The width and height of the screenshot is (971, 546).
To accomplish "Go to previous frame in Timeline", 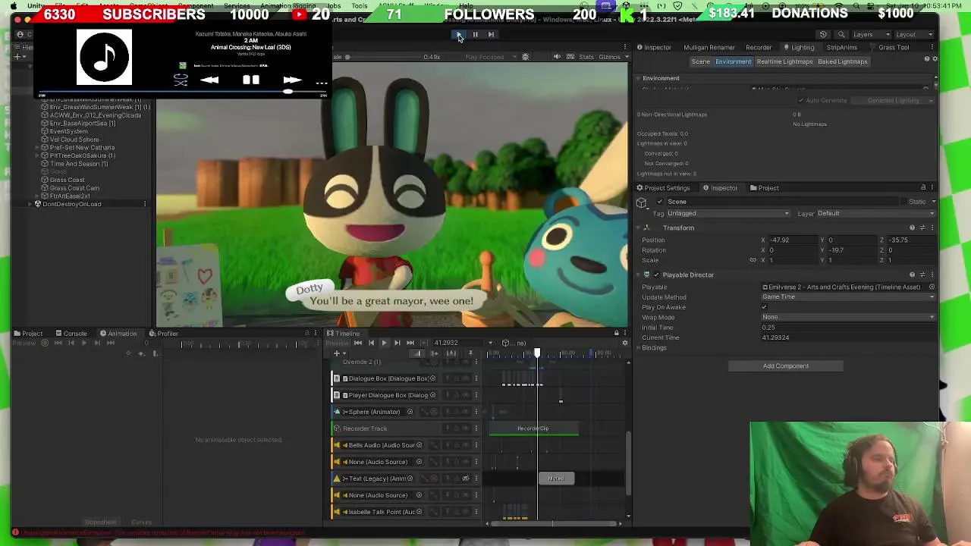I will (x=371, y=343).
